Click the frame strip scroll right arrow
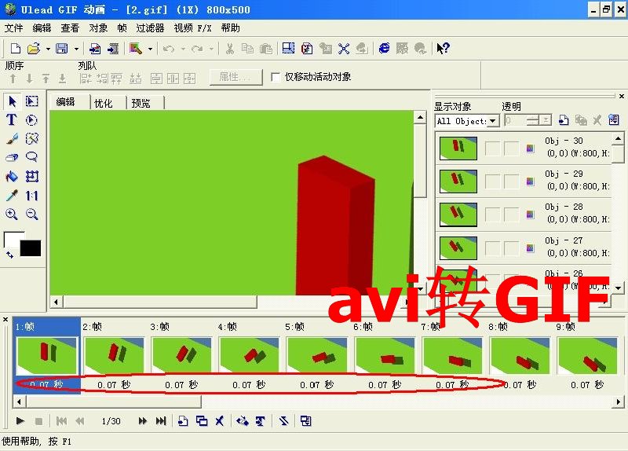The height and width of the screenshot is (451, 628). 619,401
